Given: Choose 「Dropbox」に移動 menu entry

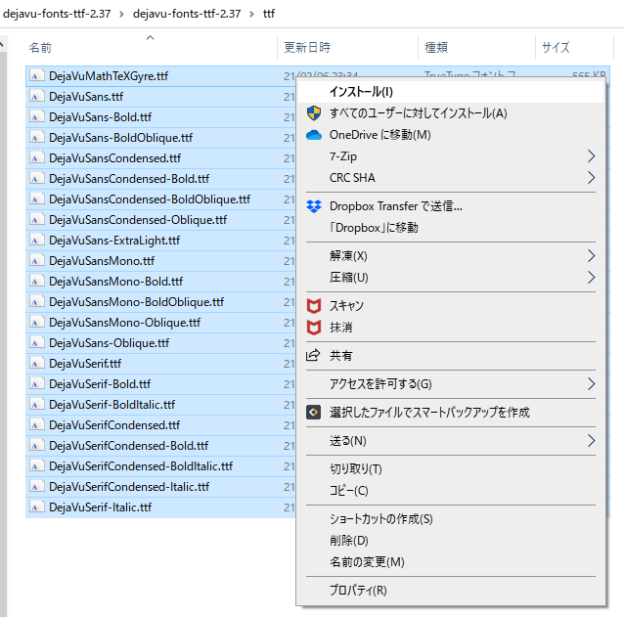Looking at the screenshot, I should (451, 228).
